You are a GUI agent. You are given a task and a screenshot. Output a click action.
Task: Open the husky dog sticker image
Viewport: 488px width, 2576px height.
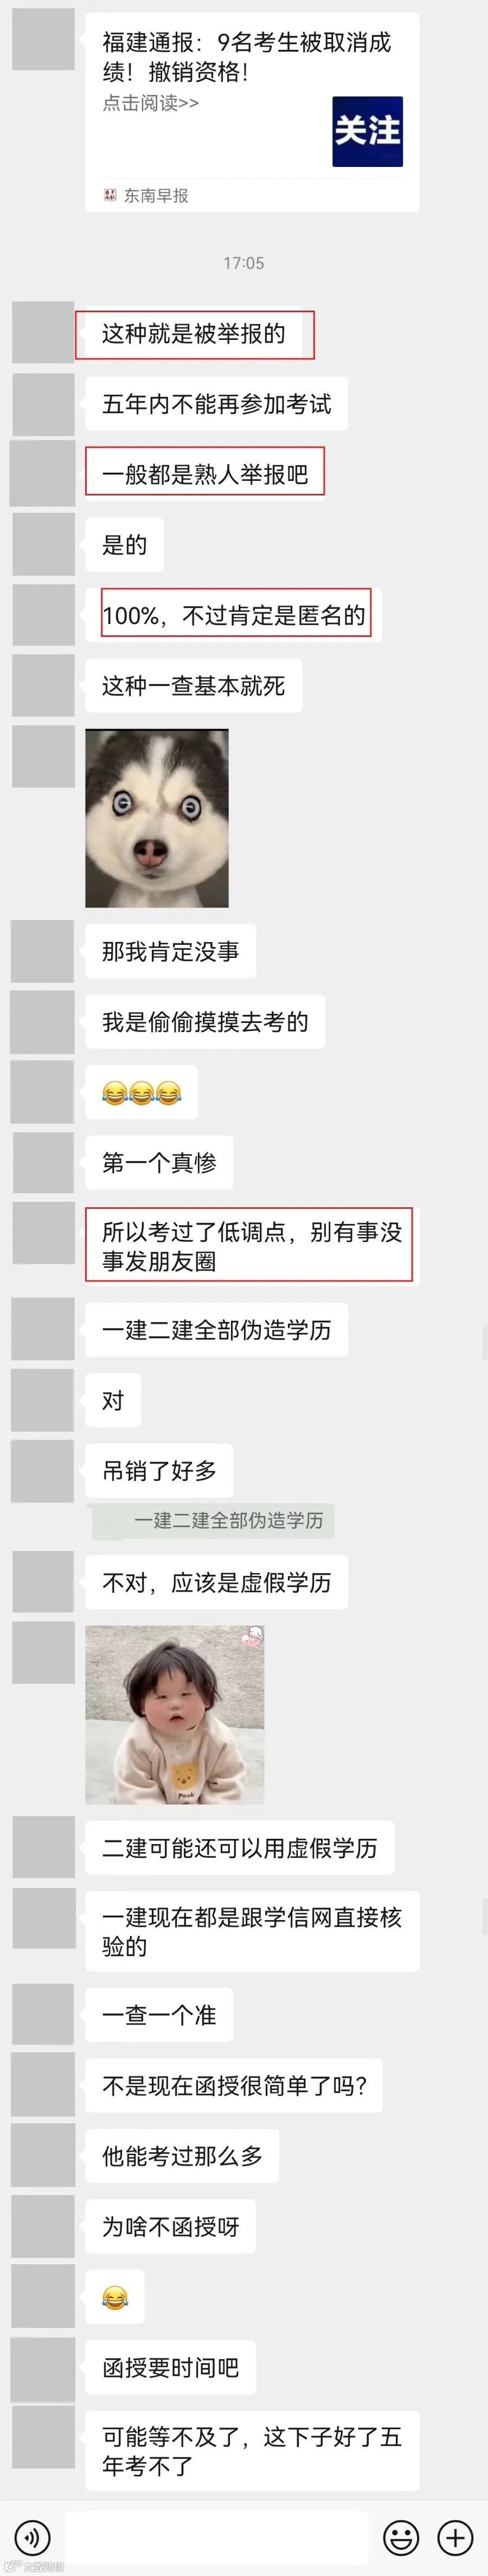coord(157,818)
